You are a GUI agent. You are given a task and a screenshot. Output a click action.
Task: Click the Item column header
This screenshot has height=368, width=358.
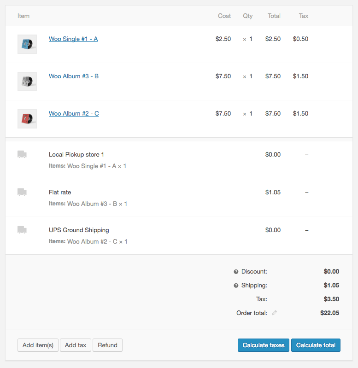[x=23, y=16]
